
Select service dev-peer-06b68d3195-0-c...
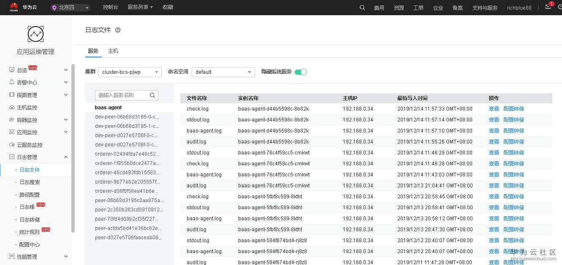pos(127,117)
